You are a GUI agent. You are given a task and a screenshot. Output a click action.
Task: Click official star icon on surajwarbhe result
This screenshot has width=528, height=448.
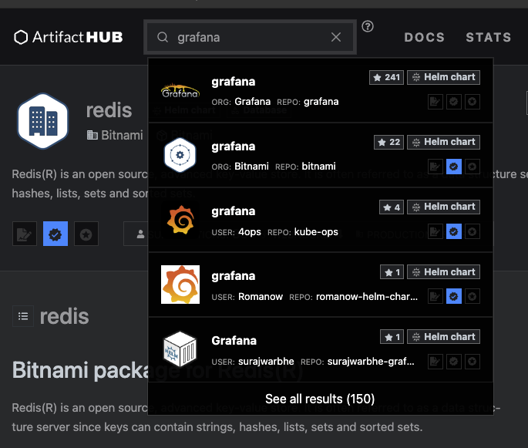click(x=472, y=362)
